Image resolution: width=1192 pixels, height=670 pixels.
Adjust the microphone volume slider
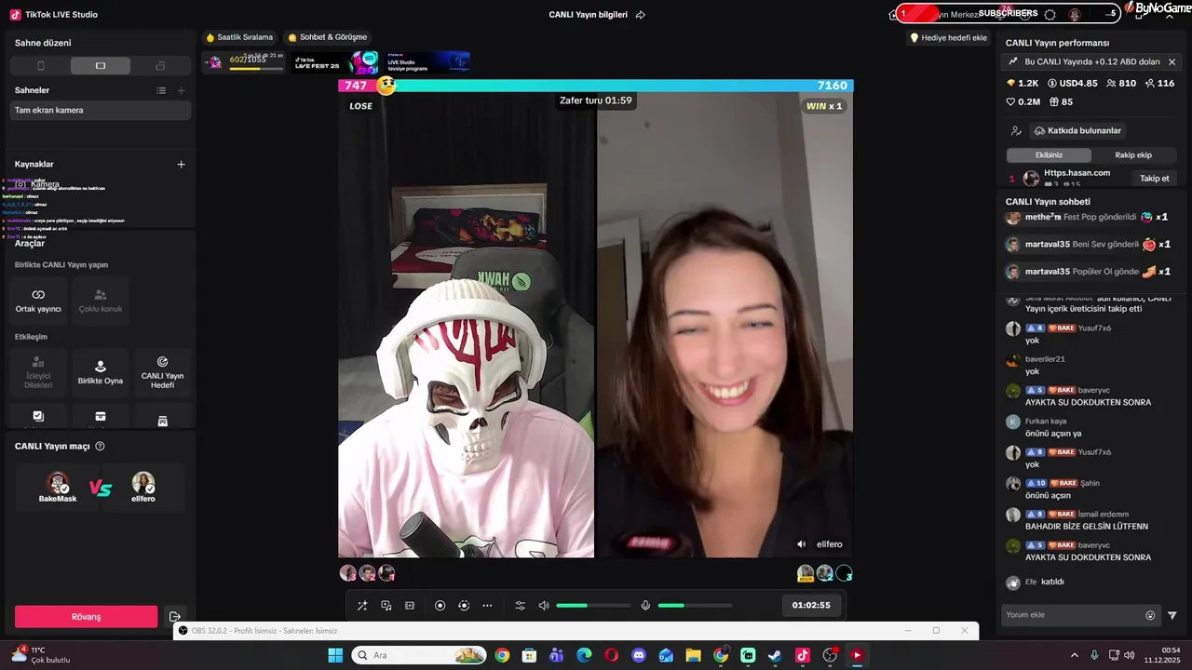(695, 606)
